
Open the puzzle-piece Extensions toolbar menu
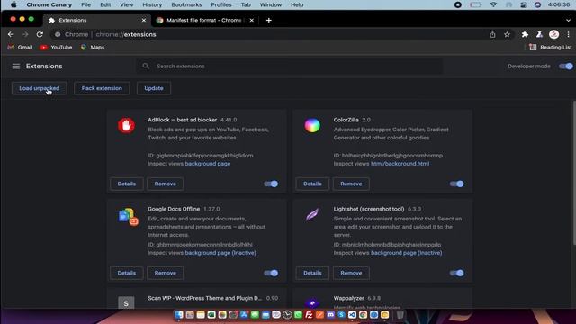[525, 34]
